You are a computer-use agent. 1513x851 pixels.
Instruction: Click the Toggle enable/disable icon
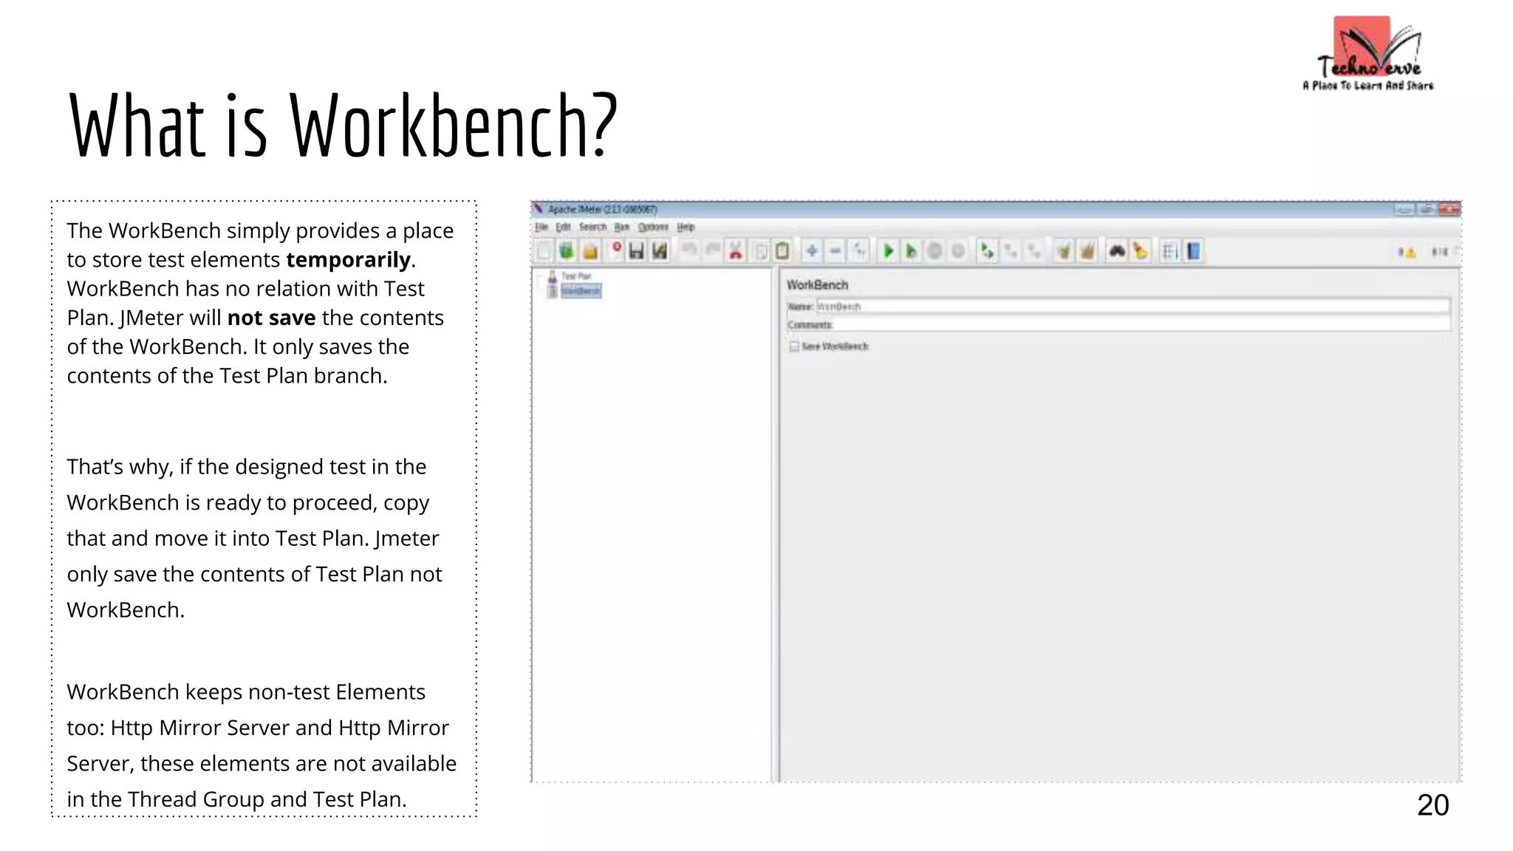click(859, 251)
